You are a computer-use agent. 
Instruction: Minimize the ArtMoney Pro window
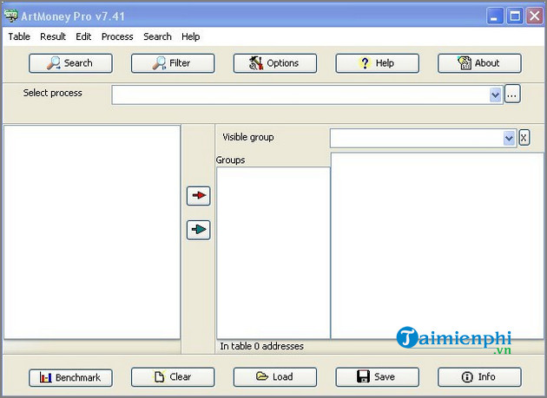click(495, 16)
